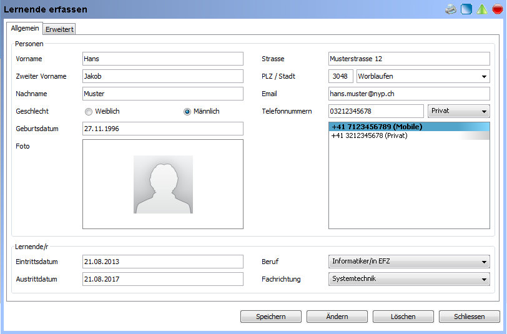Viewport: 507px width, 334px height.
Task: Click the red stop icon in the title bar
Action: tap(498, 9)
